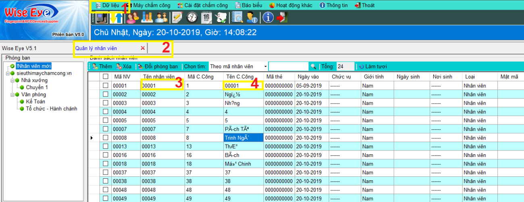Screen dimensions: 524x202
Task: Switch to the Quản lý nhân viên tab
Action: [96, 48]
